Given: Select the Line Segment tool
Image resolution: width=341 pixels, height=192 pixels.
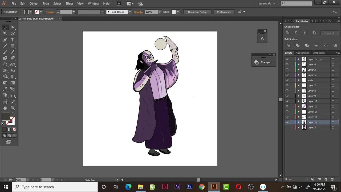Looking at the screenshot, I should (x=5, y=46).
